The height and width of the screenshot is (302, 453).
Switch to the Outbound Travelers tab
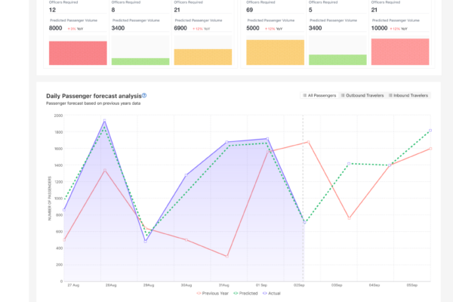click(362, 95)
